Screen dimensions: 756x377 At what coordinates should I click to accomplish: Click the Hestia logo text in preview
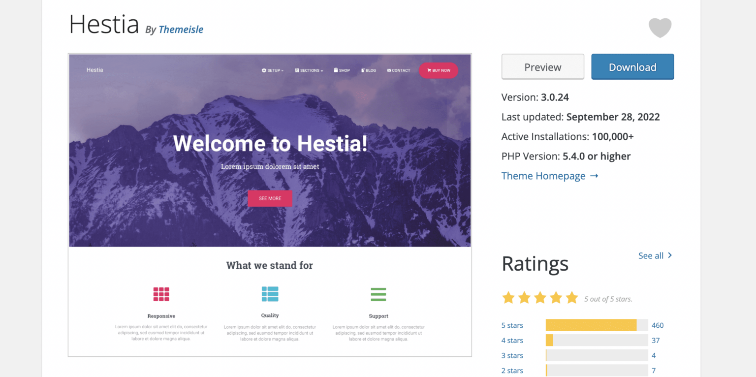(94, 70)
